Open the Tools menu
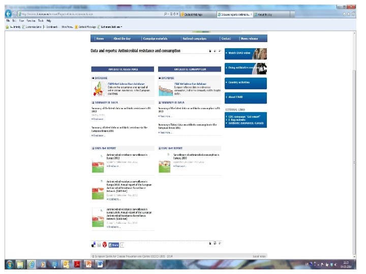Viewport: 366px width, 274px height. pyautogui.click(x=41, y=21)
